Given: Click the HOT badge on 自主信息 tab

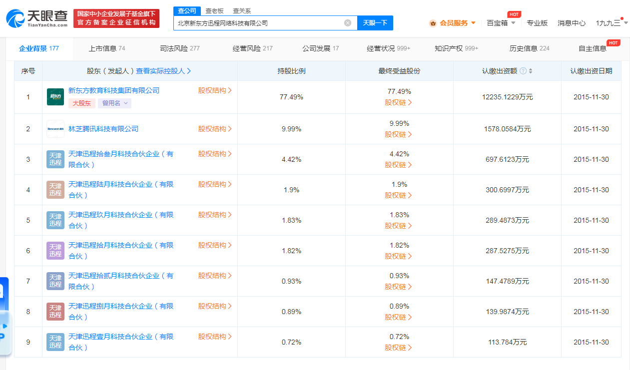Looking at the screenshot, I should click(x=614, y=43).
